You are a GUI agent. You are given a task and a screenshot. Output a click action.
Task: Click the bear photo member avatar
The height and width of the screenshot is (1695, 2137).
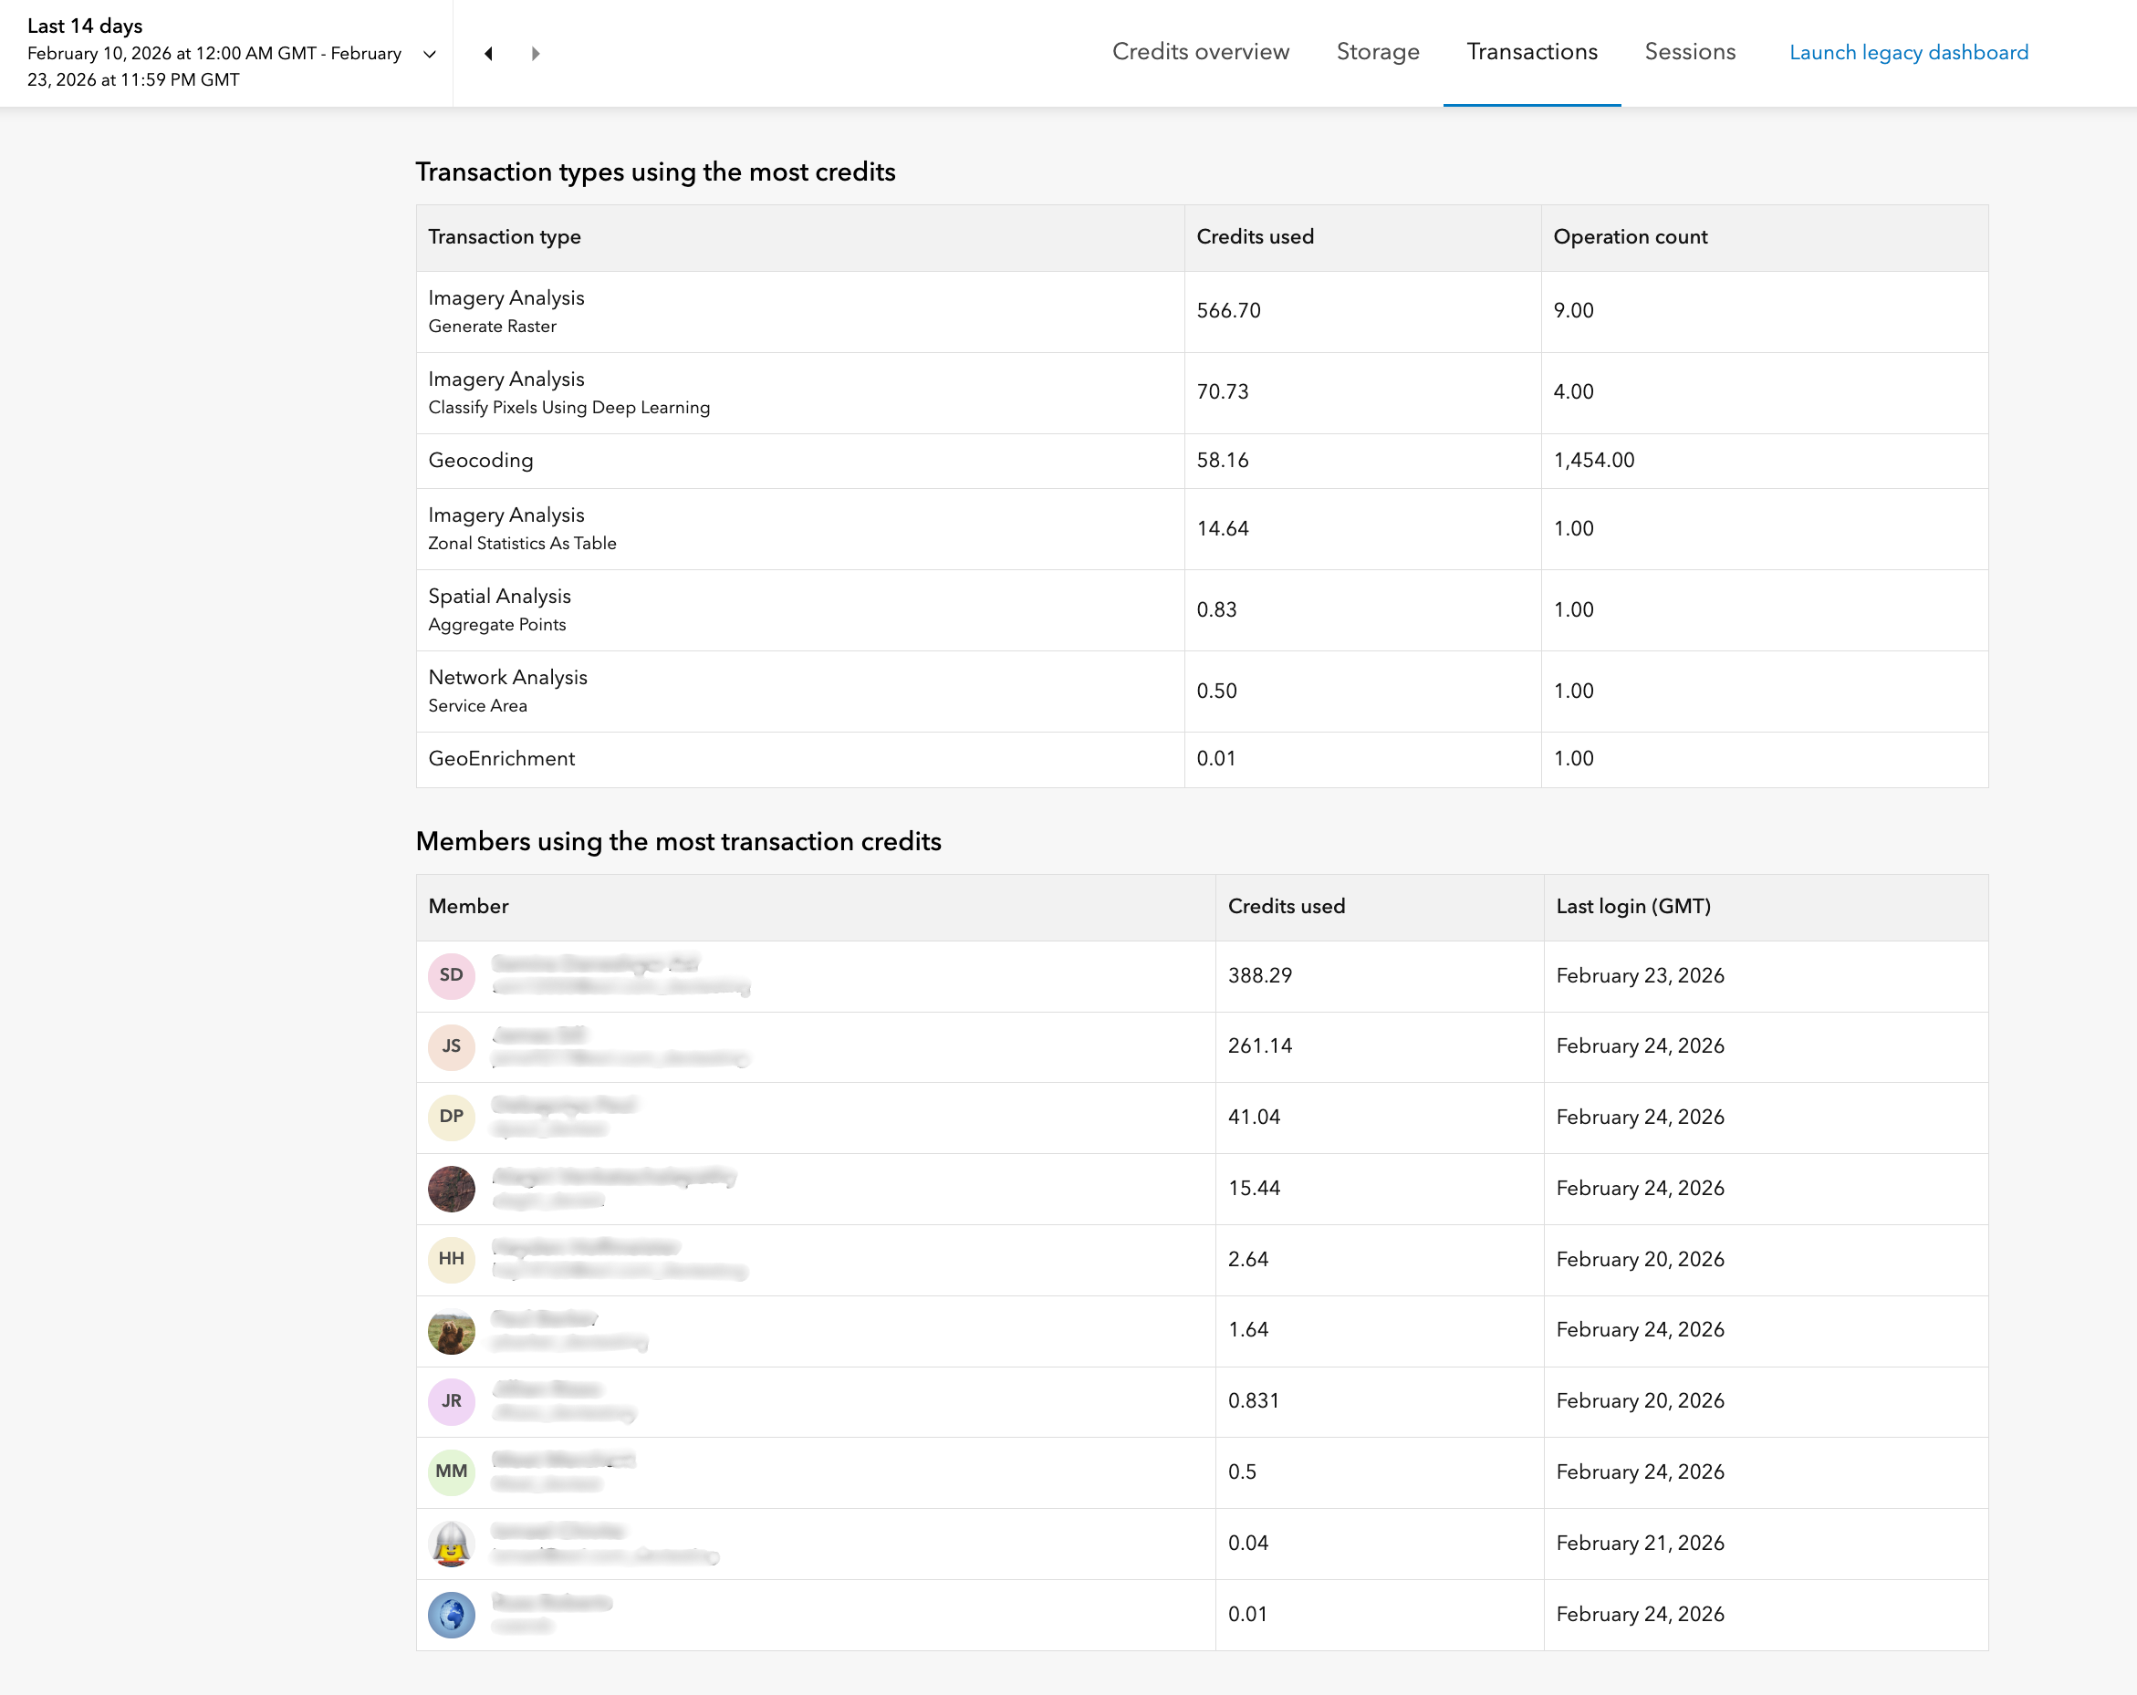tap(451, 1330)
